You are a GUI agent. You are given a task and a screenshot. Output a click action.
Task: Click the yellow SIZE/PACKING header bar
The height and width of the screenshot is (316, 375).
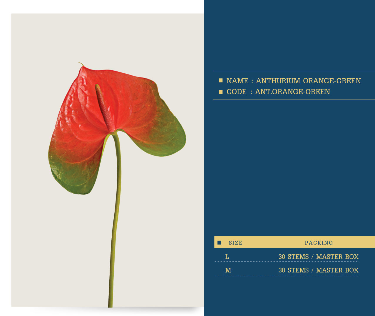(x=294, y=242)
